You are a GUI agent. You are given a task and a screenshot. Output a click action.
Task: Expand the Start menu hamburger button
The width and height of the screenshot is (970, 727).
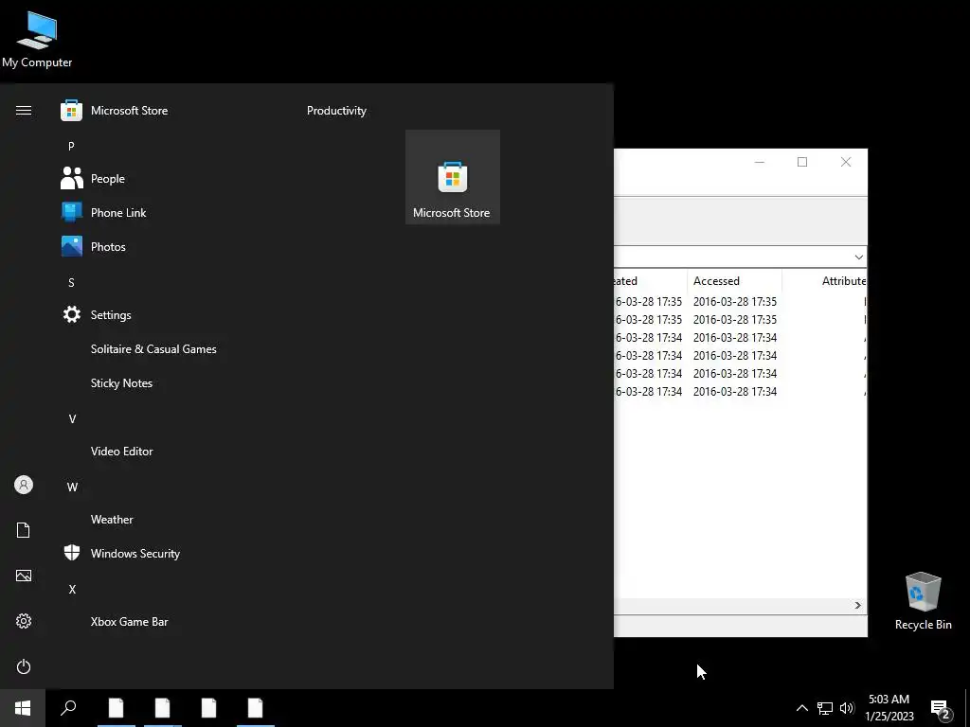point(24,111)
